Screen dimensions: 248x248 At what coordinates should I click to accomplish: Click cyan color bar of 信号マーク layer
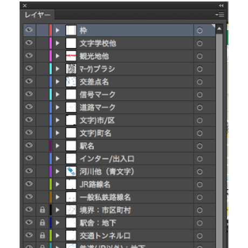point(51,94)
